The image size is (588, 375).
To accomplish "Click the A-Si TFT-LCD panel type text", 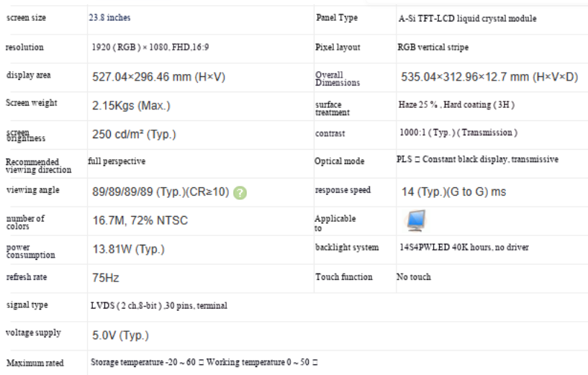I will (x=467, y=19).
